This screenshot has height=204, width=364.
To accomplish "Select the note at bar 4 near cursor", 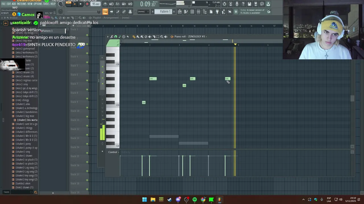I will click(x=227, y=78).
